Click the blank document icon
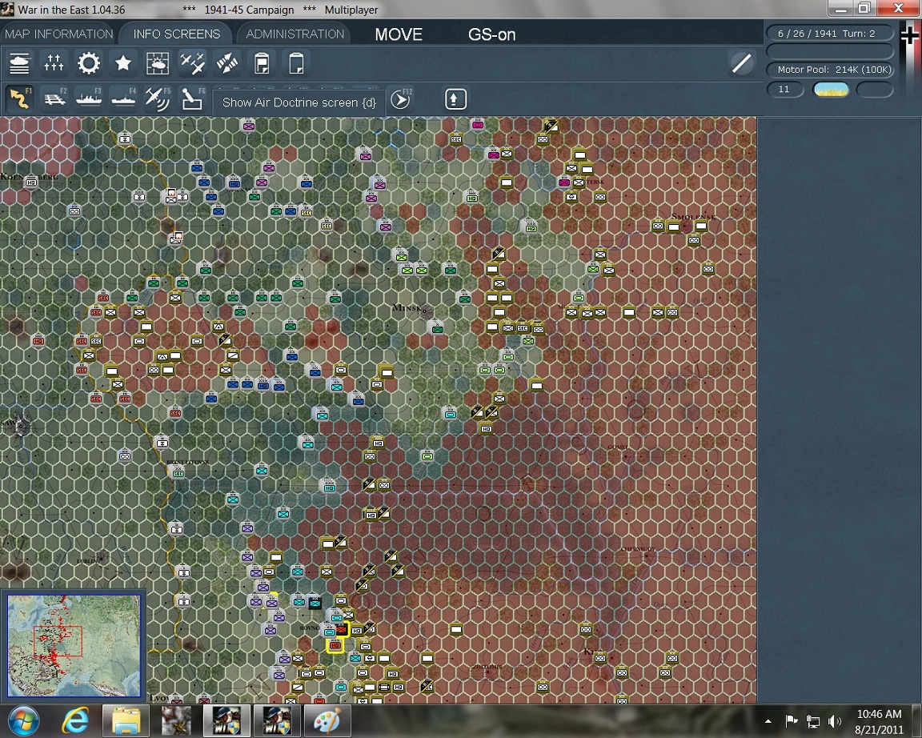Viewport: 922px width, 738px height. [x=296, y=63]
